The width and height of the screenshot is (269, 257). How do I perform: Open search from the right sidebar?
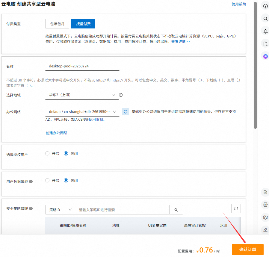pyautogui.click(x=265, y=19)
